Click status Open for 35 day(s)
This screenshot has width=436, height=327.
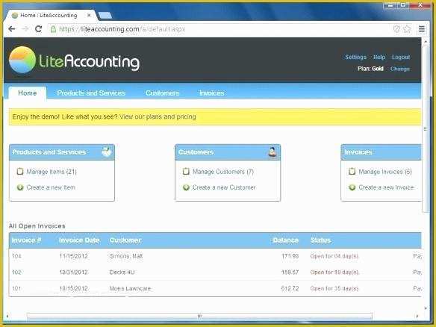coord(334,288)
